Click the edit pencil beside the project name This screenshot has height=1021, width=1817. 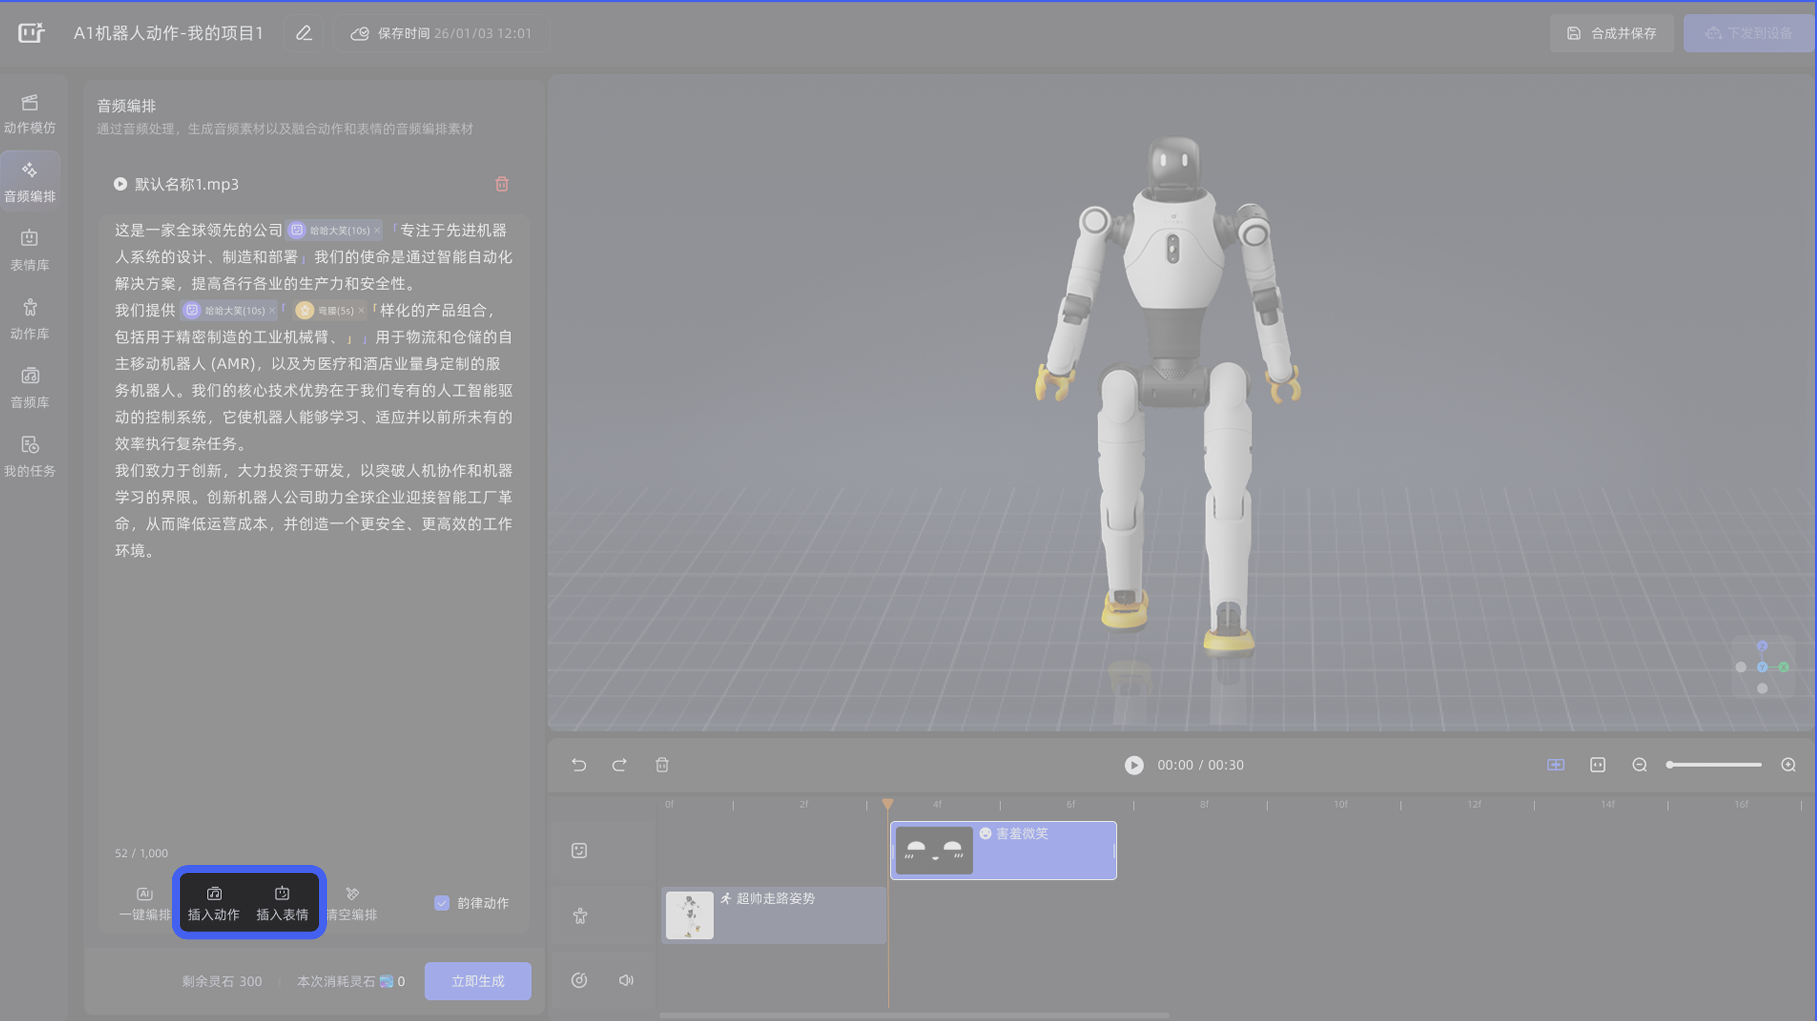point(303,33)
